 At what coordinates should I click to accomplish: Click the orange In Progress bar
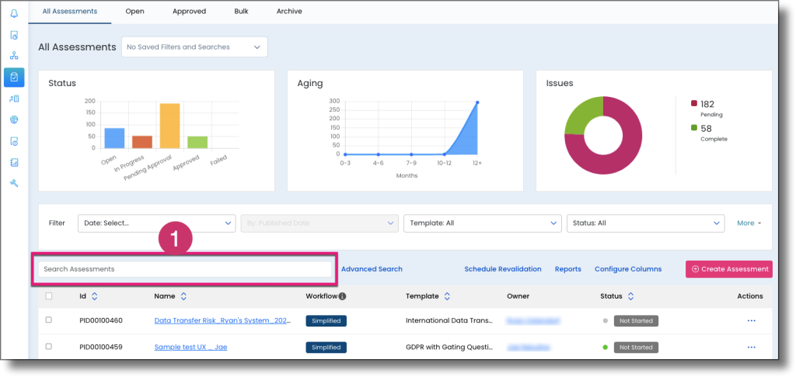pyautogui.click(x=142, y=142)
